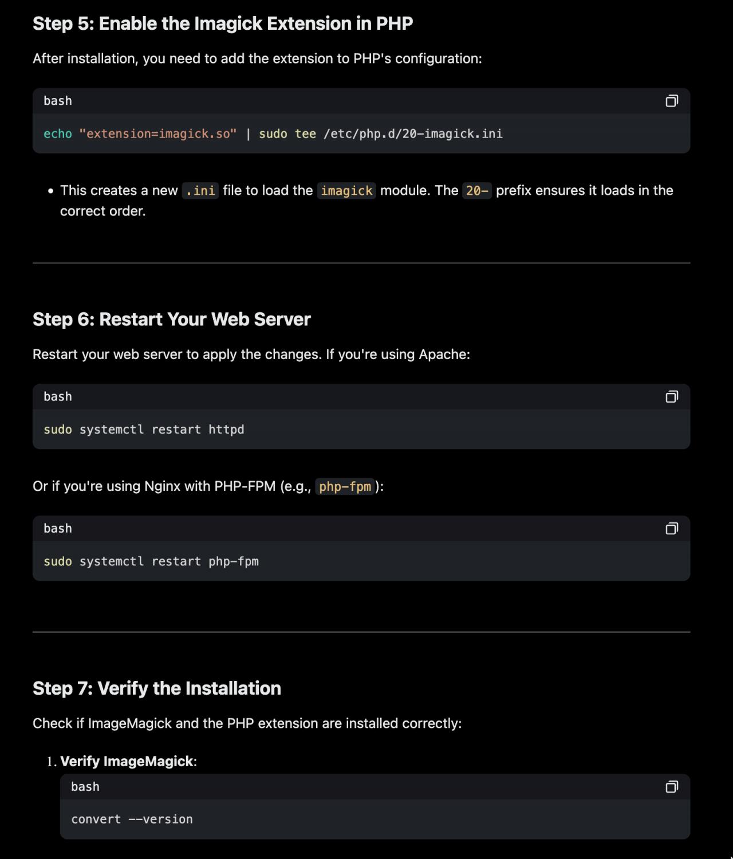This screenshot has width=733, height=859.
Task: Click the 'sudo systemctl restart httpd' code line
Action: tap(144, 429)
